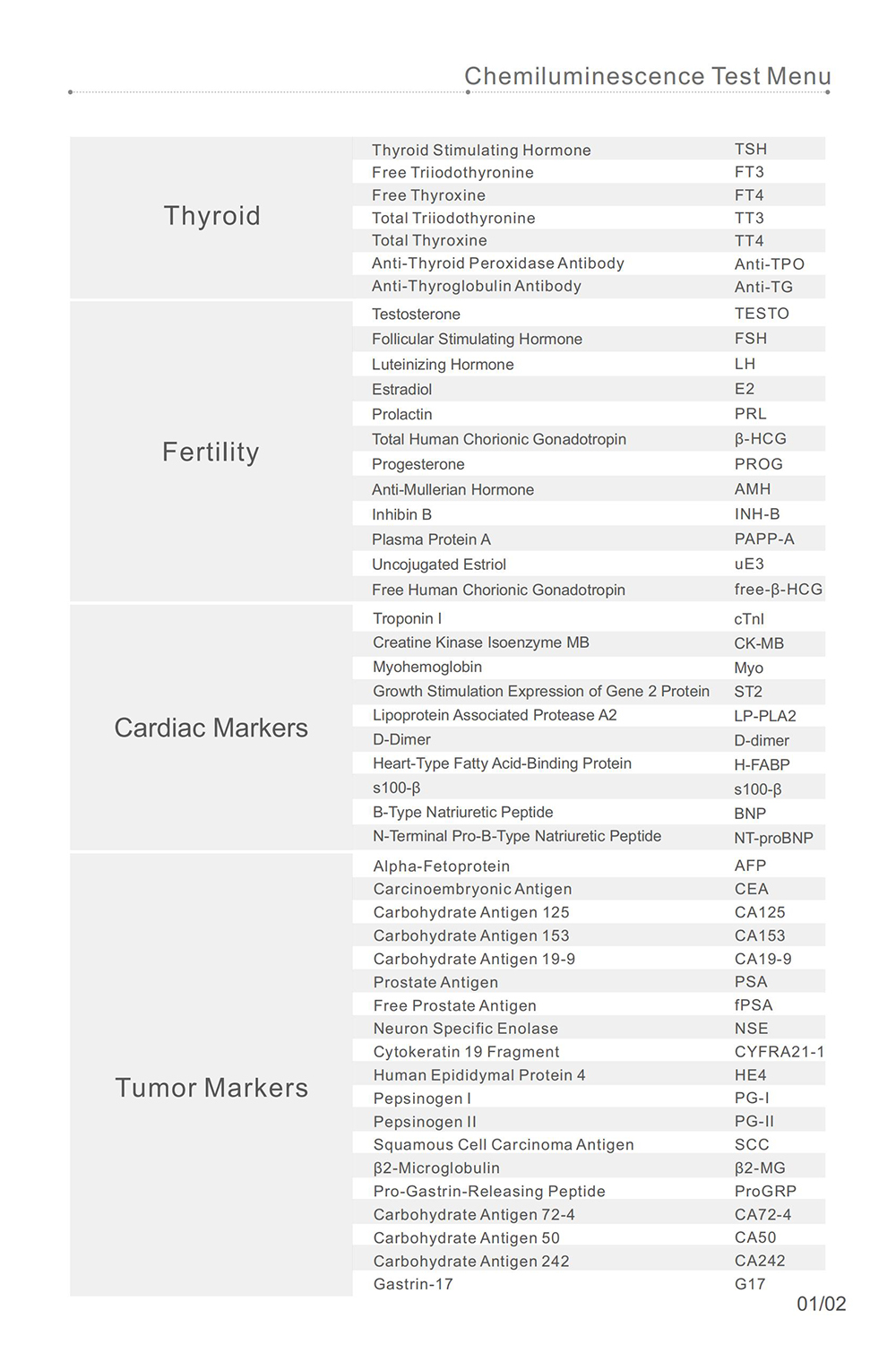Select the Total Human Chorionic Gonadotropin entry

pyautogui.click(x=499, y=439)
